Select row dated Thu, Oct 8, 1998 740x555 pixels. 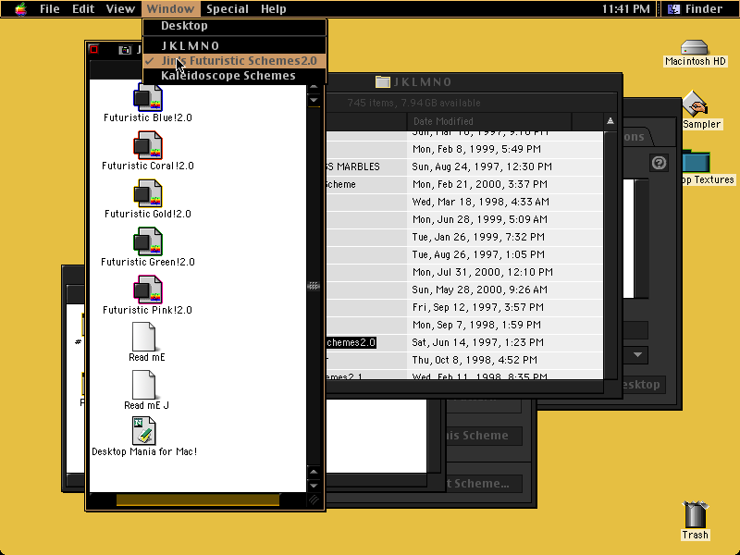[x=464, y=360]
